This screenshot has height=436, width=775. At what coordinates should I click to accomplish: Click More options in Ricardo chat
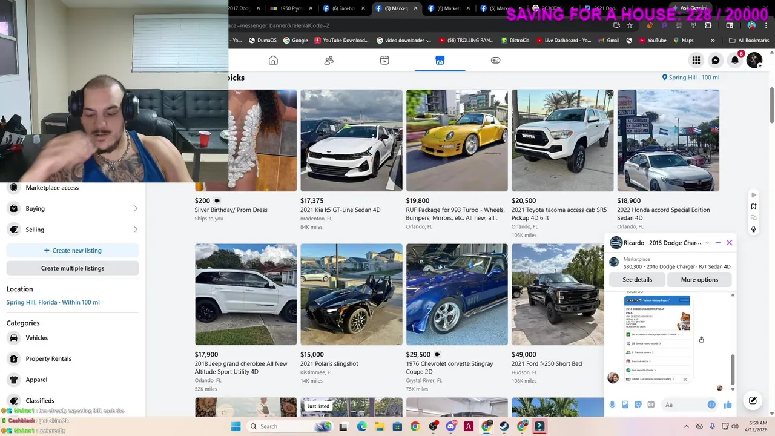pos(699,280)
